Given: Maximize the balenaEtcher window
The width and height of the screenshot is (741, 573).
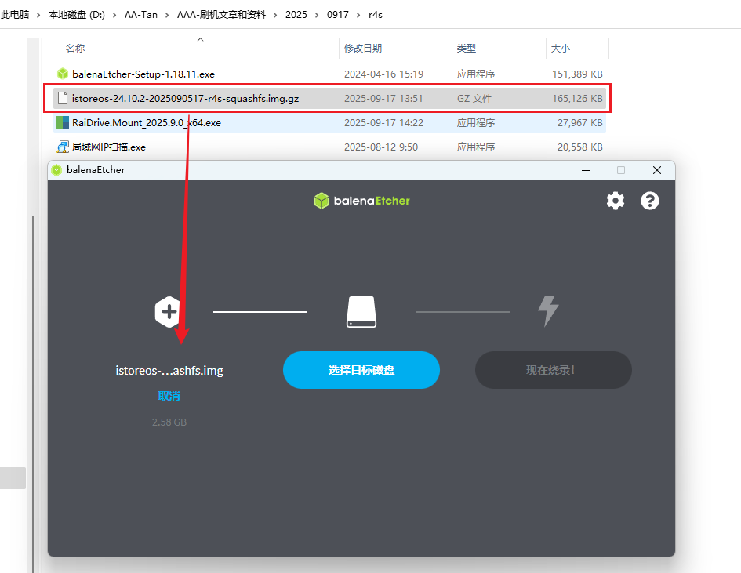Looking at the screenshot, I should (621, 170).
